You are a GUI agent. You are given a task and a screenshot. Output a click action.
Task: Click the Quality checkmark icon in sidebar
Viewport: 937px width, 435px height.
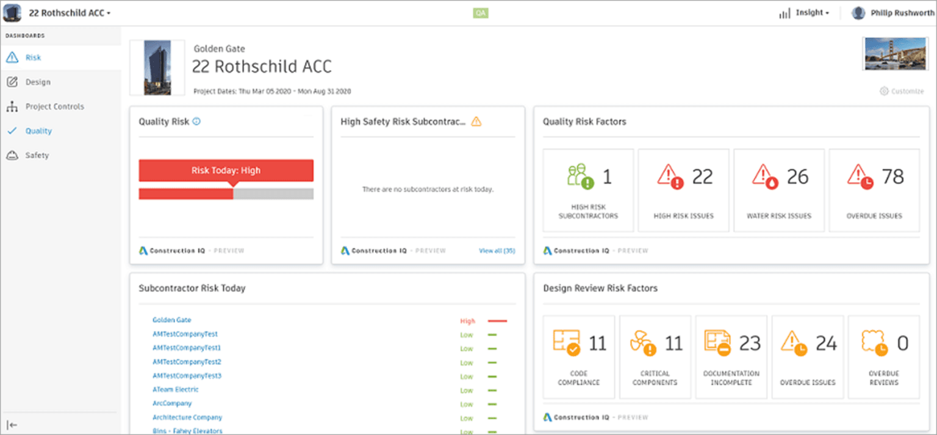coord(12,131)
